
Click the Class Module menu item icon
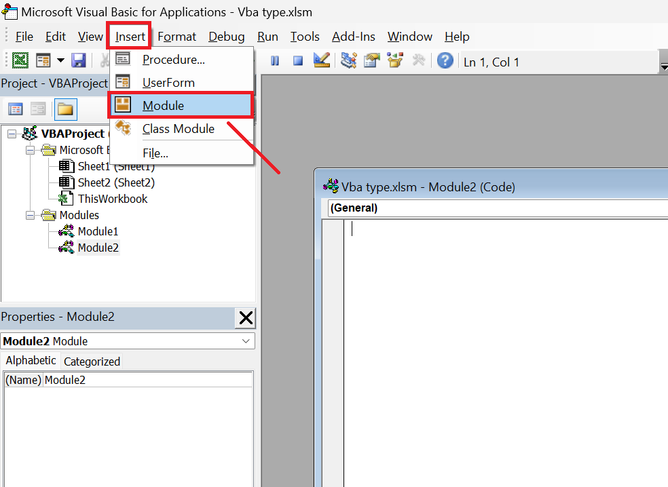tap(124, 128)
